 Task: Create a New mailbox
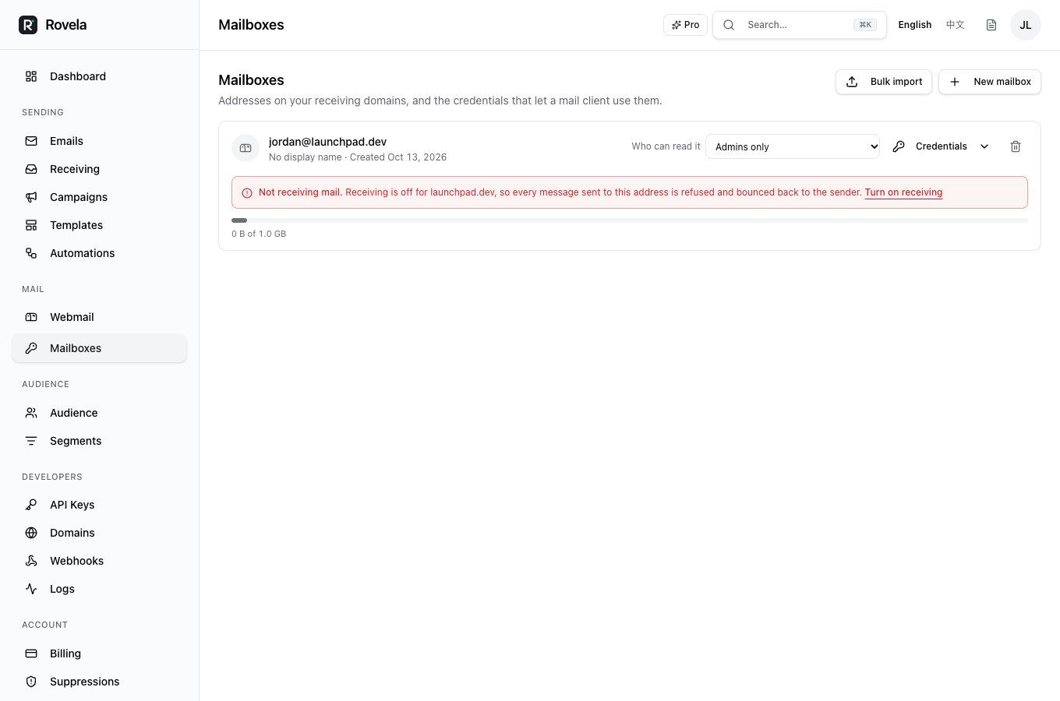[x=990, y=82]
